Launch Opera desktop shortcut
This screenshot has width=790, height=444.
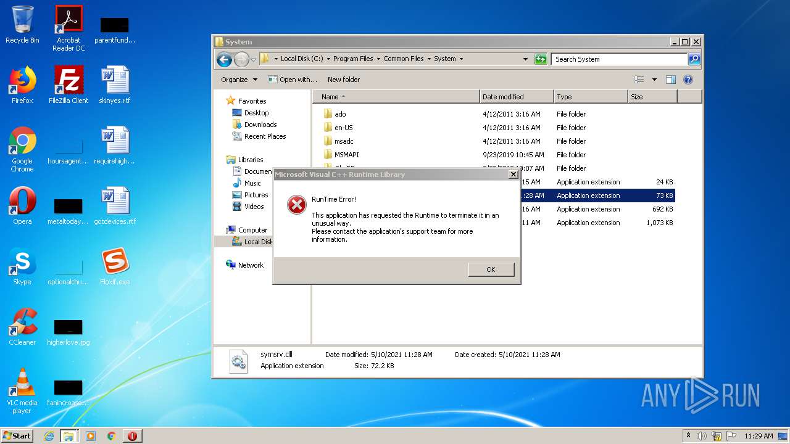(22, 206)
